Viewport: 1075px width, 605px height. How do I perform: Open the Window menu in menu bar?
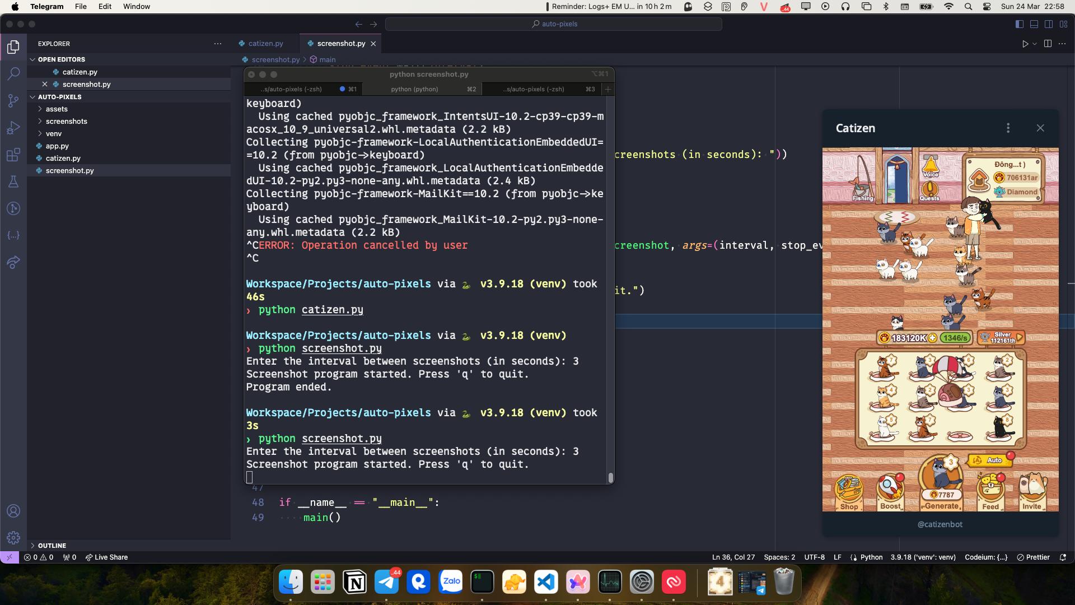[137, 7]
